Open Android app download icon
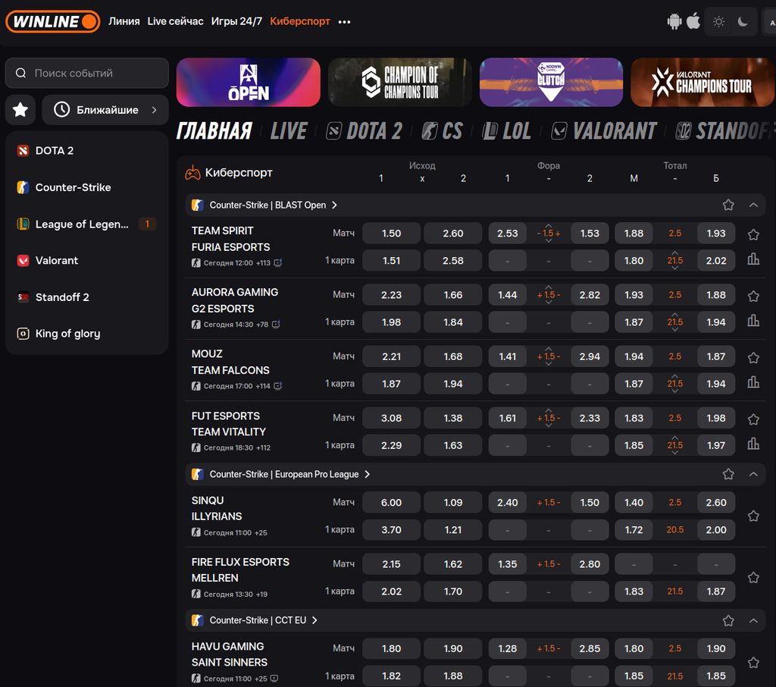Screen dimensions: 776x687 coord(674,22)
